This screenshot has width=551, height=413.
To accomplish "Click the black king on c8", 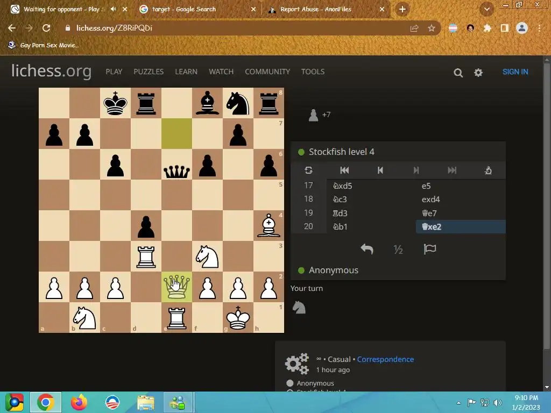I will (115, 103).
